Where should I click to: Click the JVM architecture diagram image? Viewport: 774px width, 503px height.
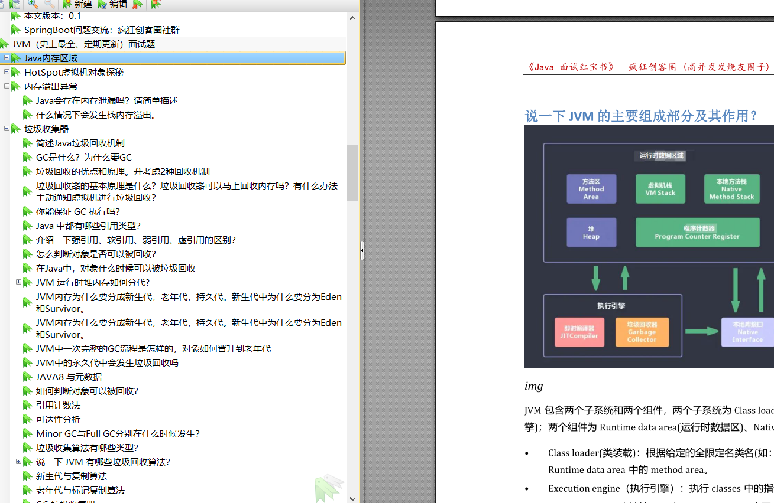(x=649, y=246)
